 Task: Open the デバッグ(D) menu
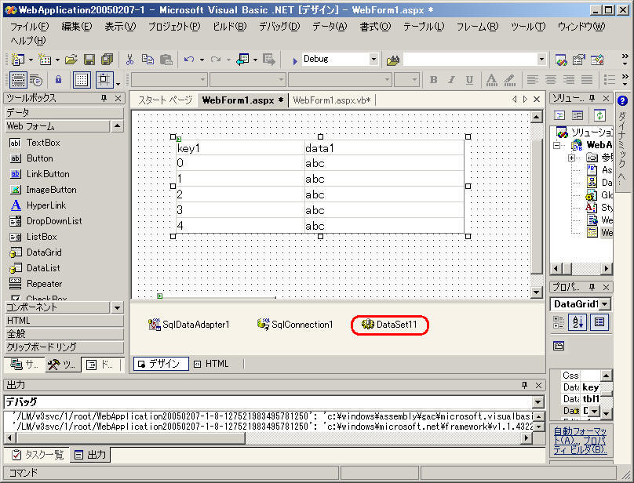(279, 26)
